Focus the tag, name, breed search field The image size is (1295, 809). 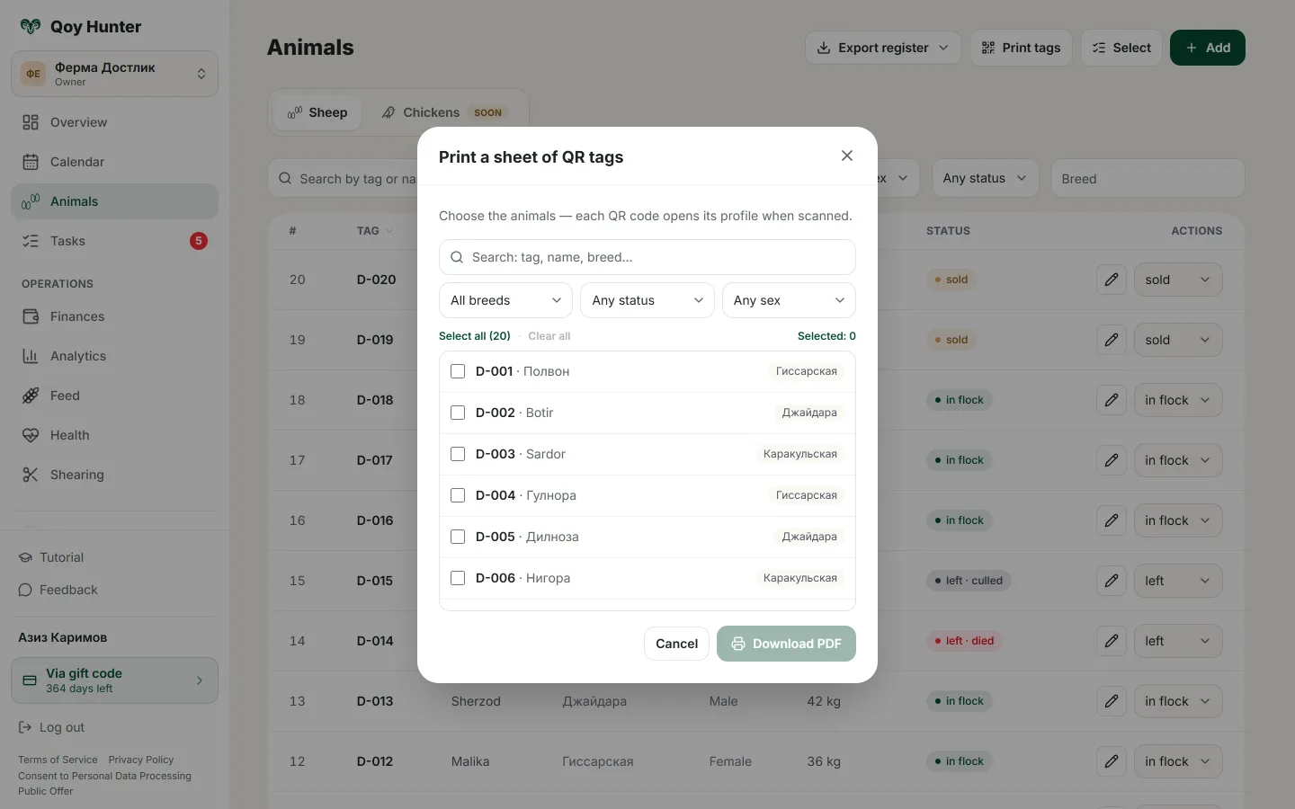[647, 257]
